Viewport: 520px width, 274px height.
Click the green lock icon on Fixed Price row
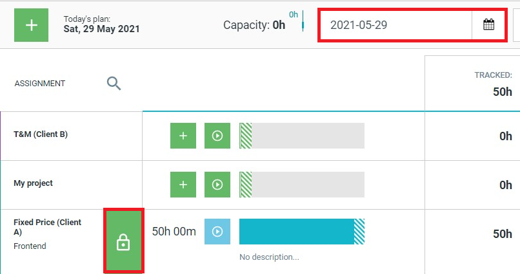[x=123, y=241]
